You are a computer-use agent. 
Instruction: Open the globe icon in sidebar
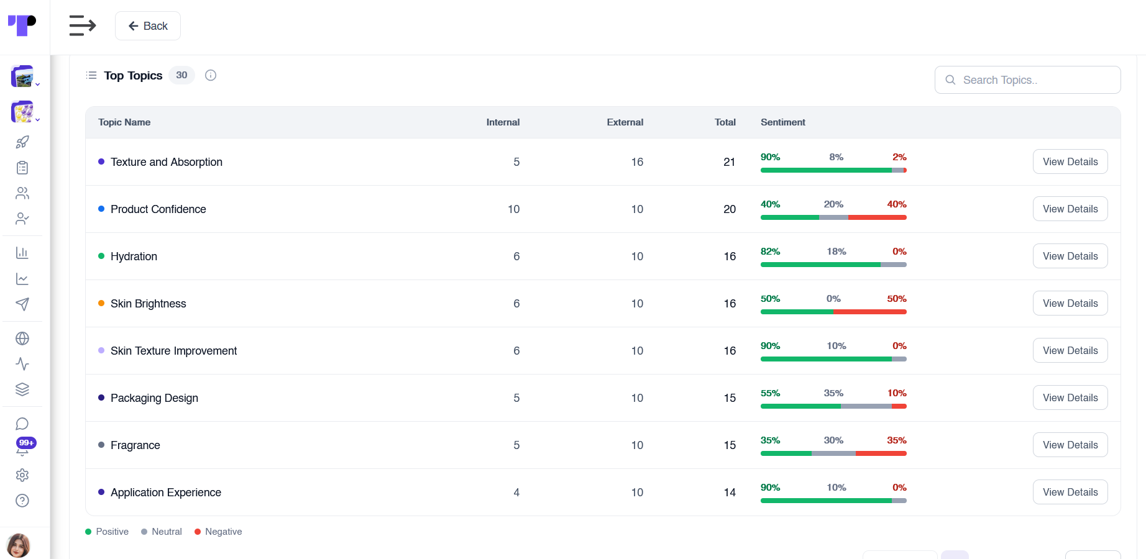tap(22, 339)
